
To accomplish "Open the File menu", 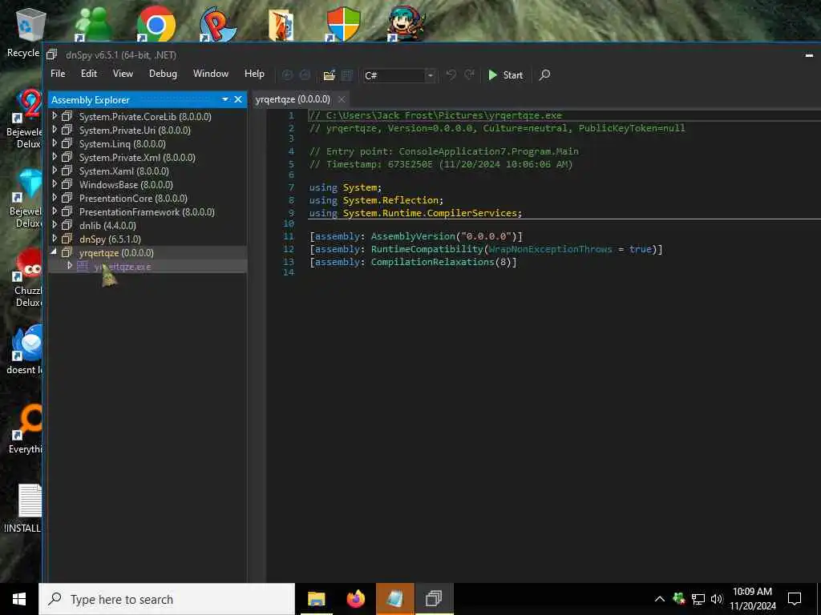I will point(58,74).
